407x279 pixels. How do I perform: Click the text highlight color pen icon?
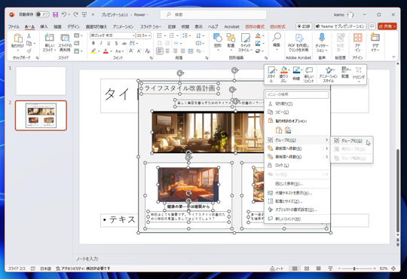coord(93,51)
